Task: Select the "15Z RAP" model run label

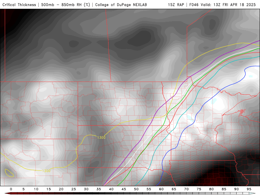Action: 176,5
